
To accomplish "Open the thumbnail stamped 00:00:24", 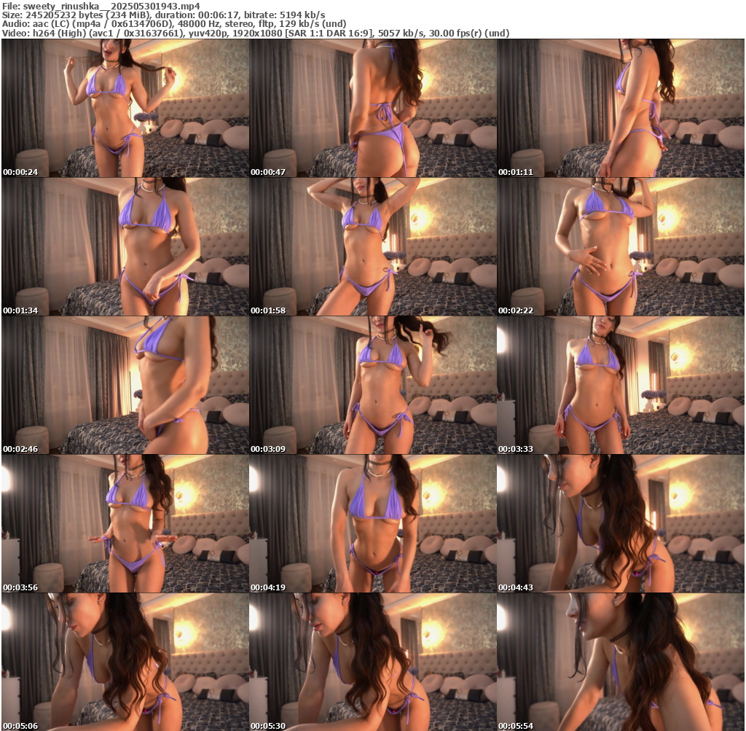I will pos(125,108).
